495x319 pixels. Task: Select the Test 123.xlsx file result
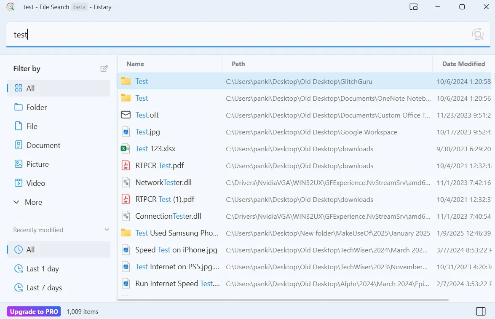pos(155,149)
